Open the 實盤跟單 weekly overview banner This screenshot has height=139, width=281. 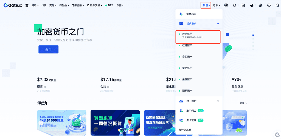[x=115, y=123]
